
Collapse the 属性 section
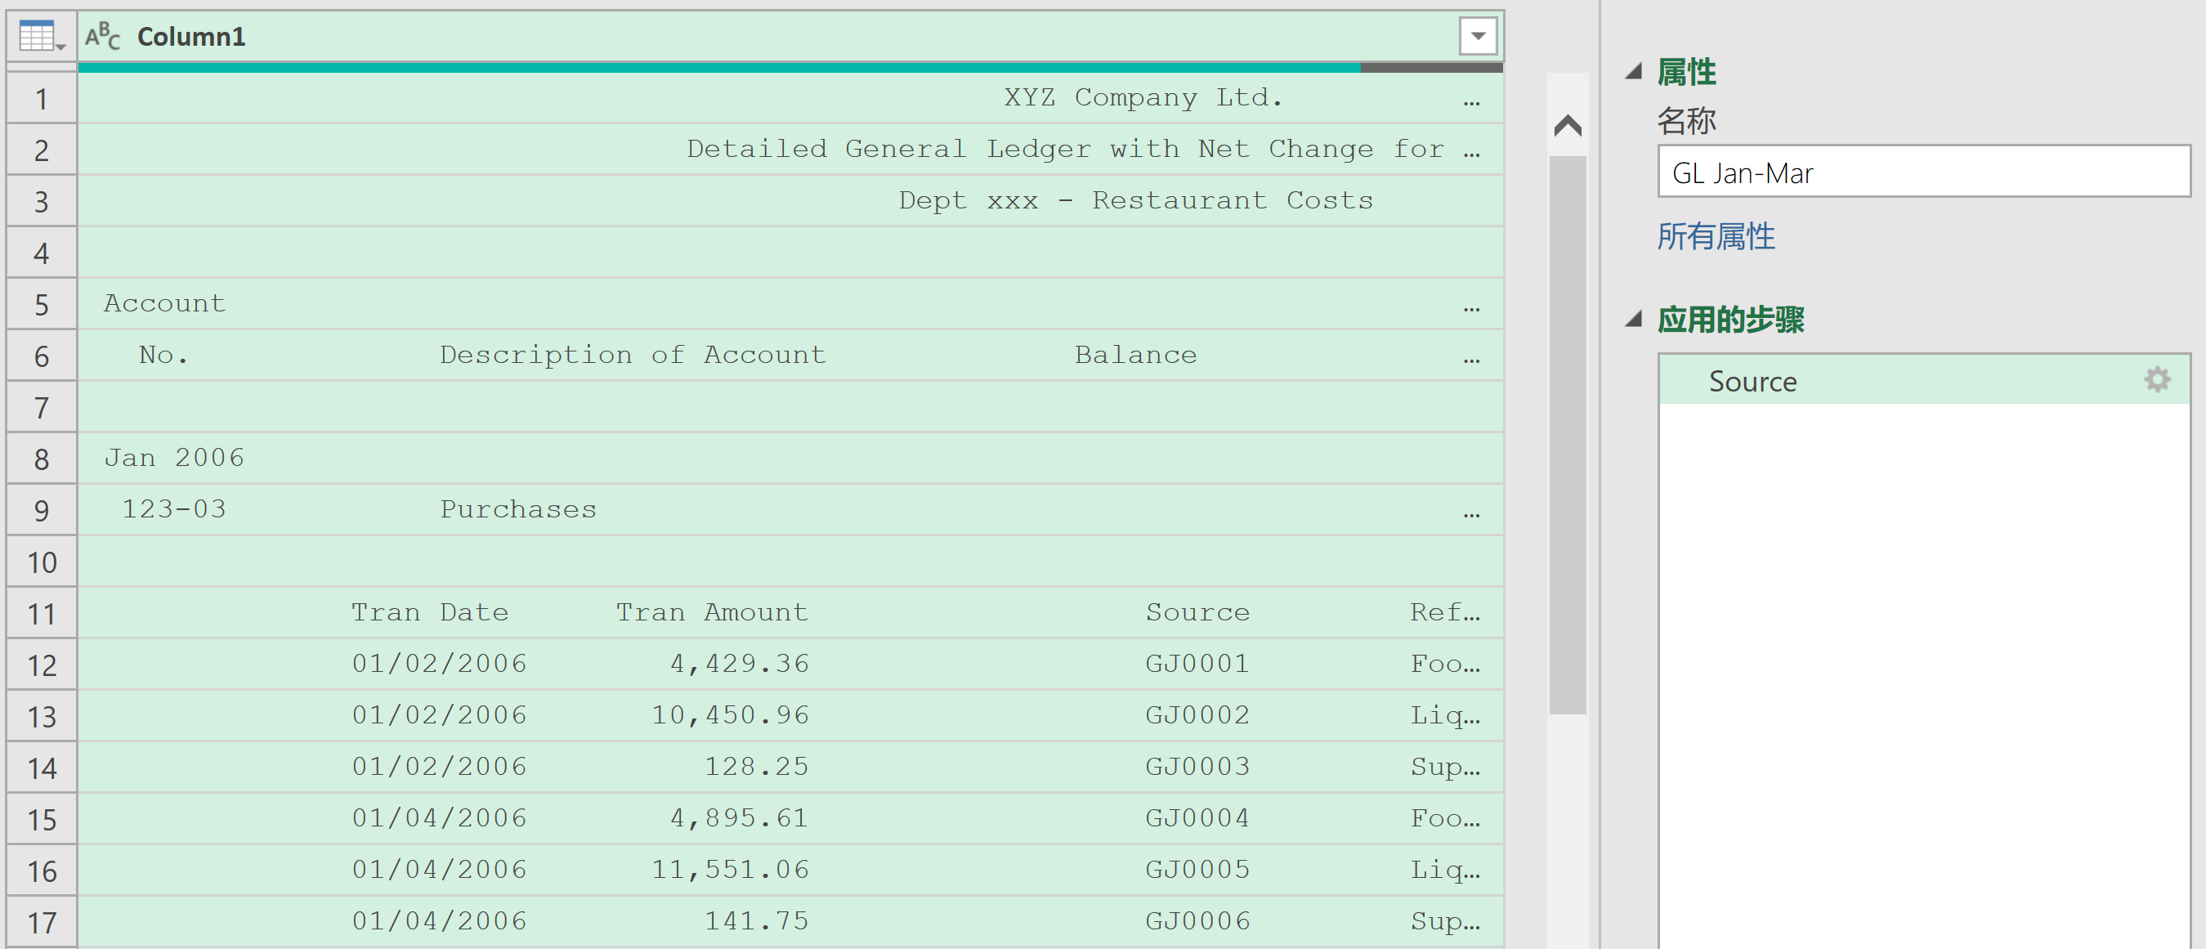point(1634,72)
